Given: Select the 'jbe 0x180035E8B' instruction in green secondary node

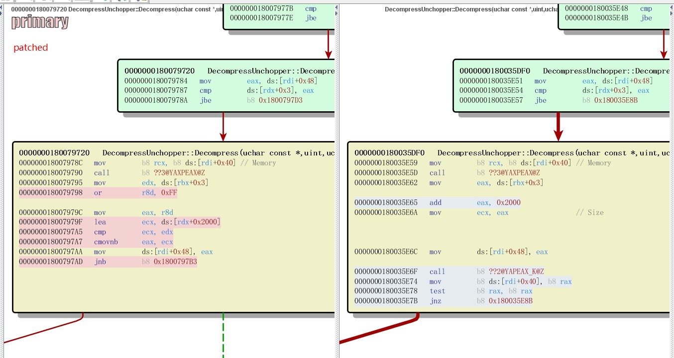Looking at the screenshot, I should click(549, 100).
